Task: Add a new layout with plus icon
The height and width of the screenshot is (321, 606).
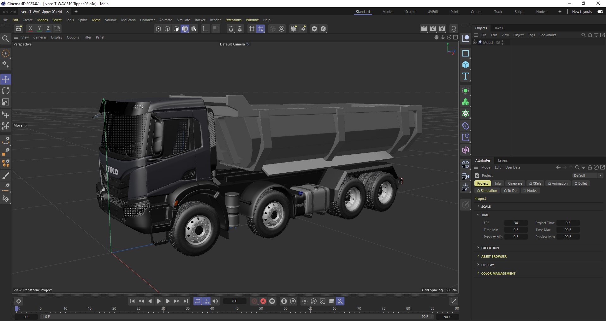Action: 560,12
